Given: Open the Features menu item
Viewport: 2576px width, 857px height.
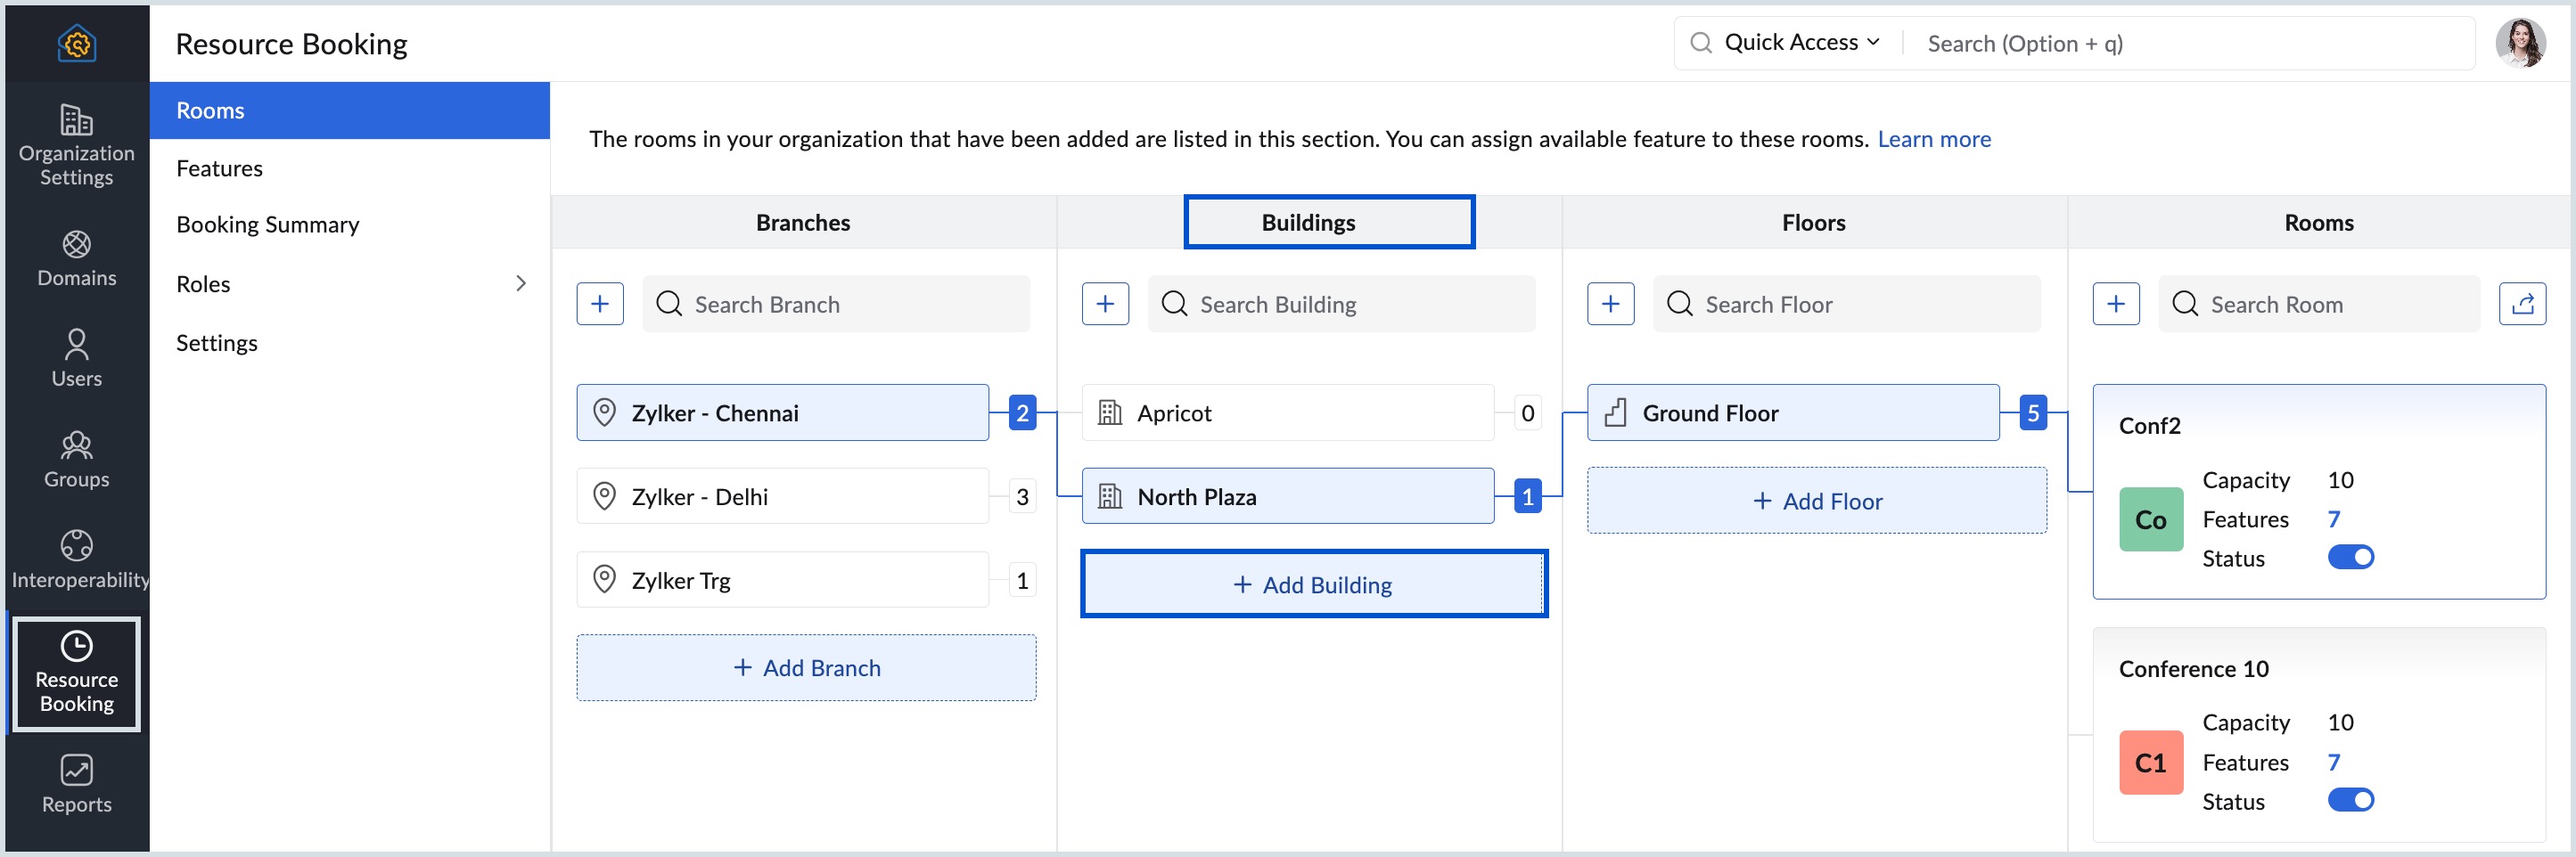Looking at the screenshot, I should pos(219,168).
